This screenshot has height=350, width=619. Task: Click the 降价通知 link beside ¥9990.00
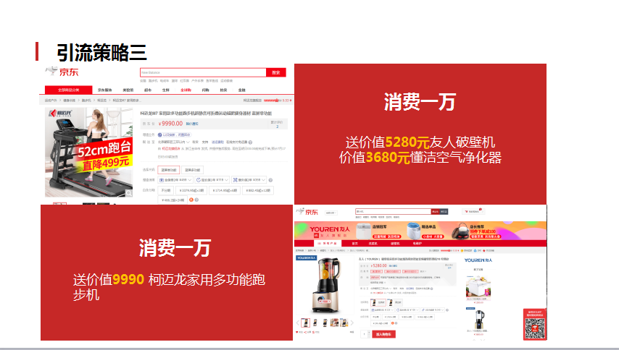(x=192, y=124)
